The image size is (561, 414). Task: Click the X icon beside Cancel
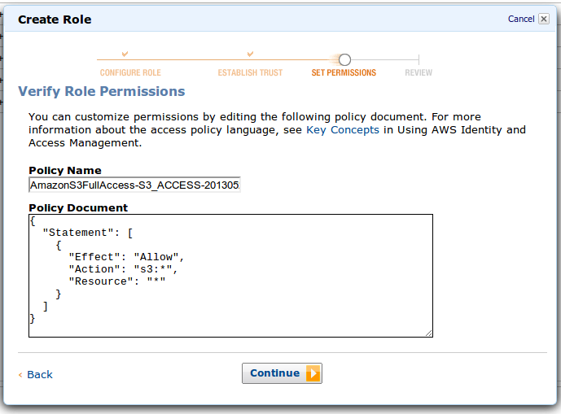[544, 19]
